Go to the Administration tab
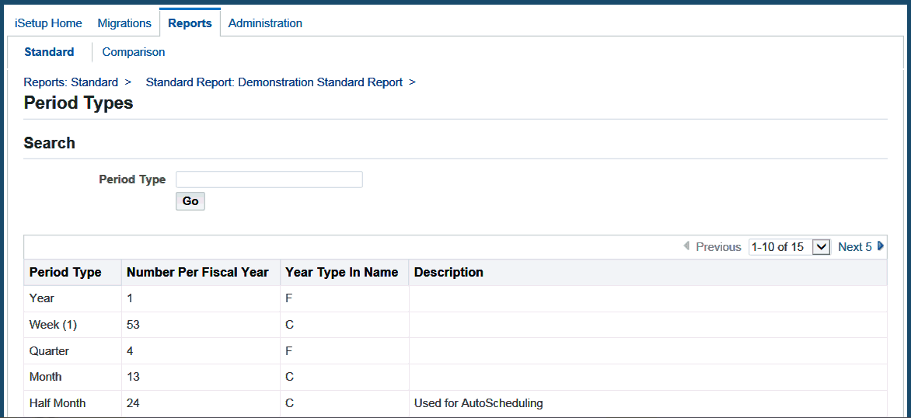The width and height of the screenshot is (911, 418). [x=265, y=23]
